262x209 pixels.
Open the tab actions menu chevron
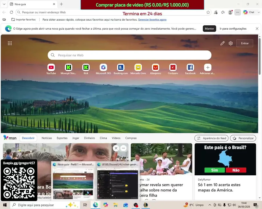pyautogui.click(x=4, y=4)
